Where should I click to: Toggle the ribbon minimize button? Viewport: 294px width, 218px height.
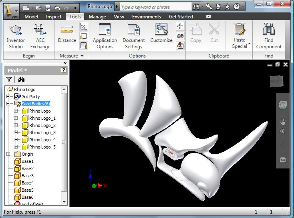pos(208,17)
